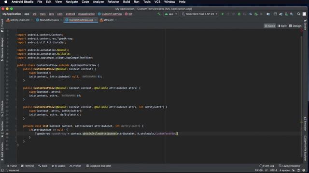Open Device File Explorer side panel
Viewport: 309px width, 173px height.
tap(305, 148)
